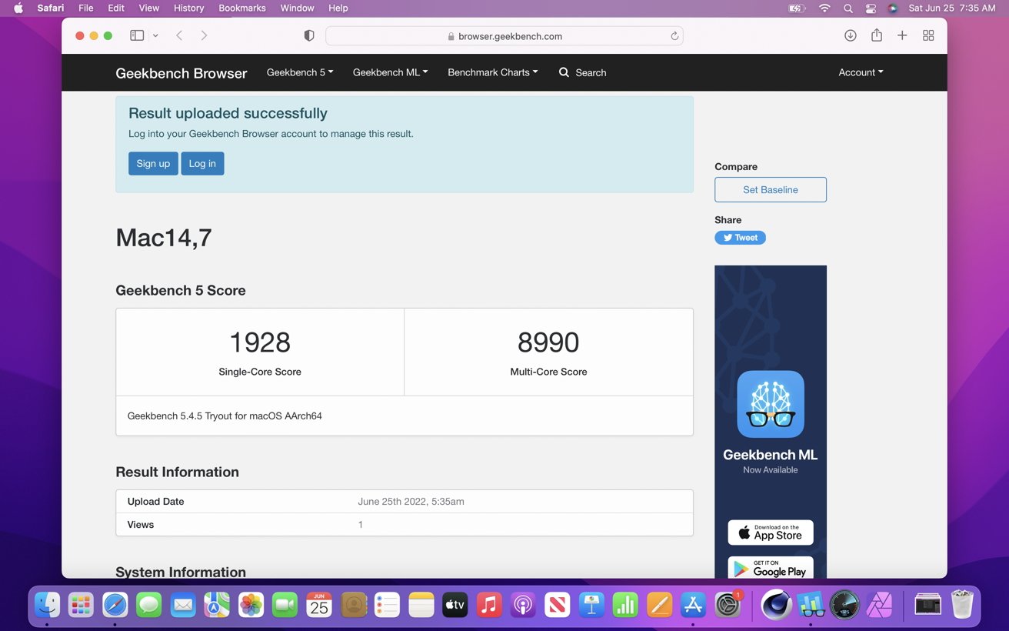Open Keynote from the Dock
Image resolution: width=1009 pixels, height=631 pixels.
pyautogui.click(x=591, y=605)
